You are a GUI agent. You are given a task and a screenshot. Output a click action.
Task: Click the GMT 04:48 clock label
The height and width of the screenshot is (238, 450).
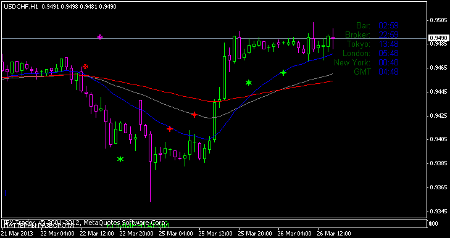(x=377, y=72)
